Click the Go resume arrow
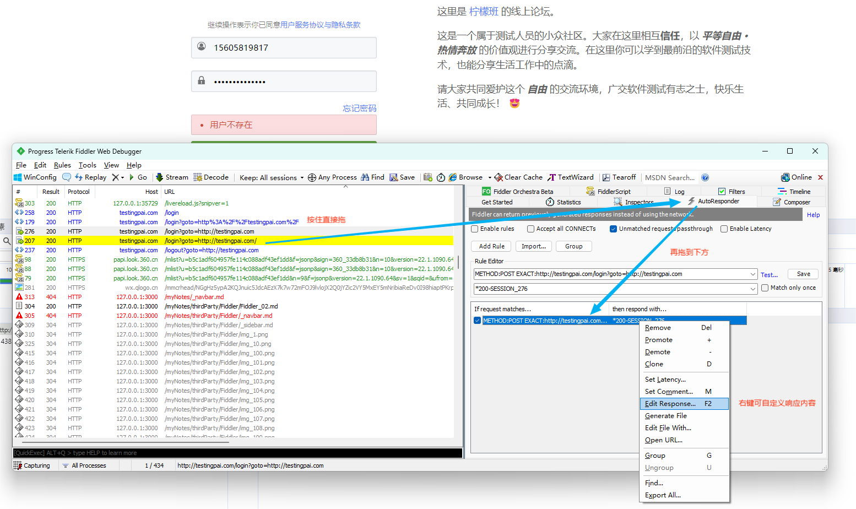The height and width of the screenshot is (509, 856). [x=138, y=177]
